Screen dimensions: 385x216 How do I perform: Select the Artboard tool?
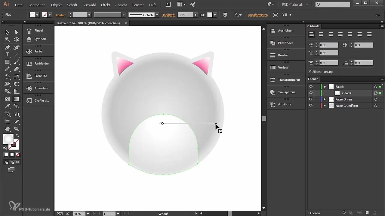7,121
